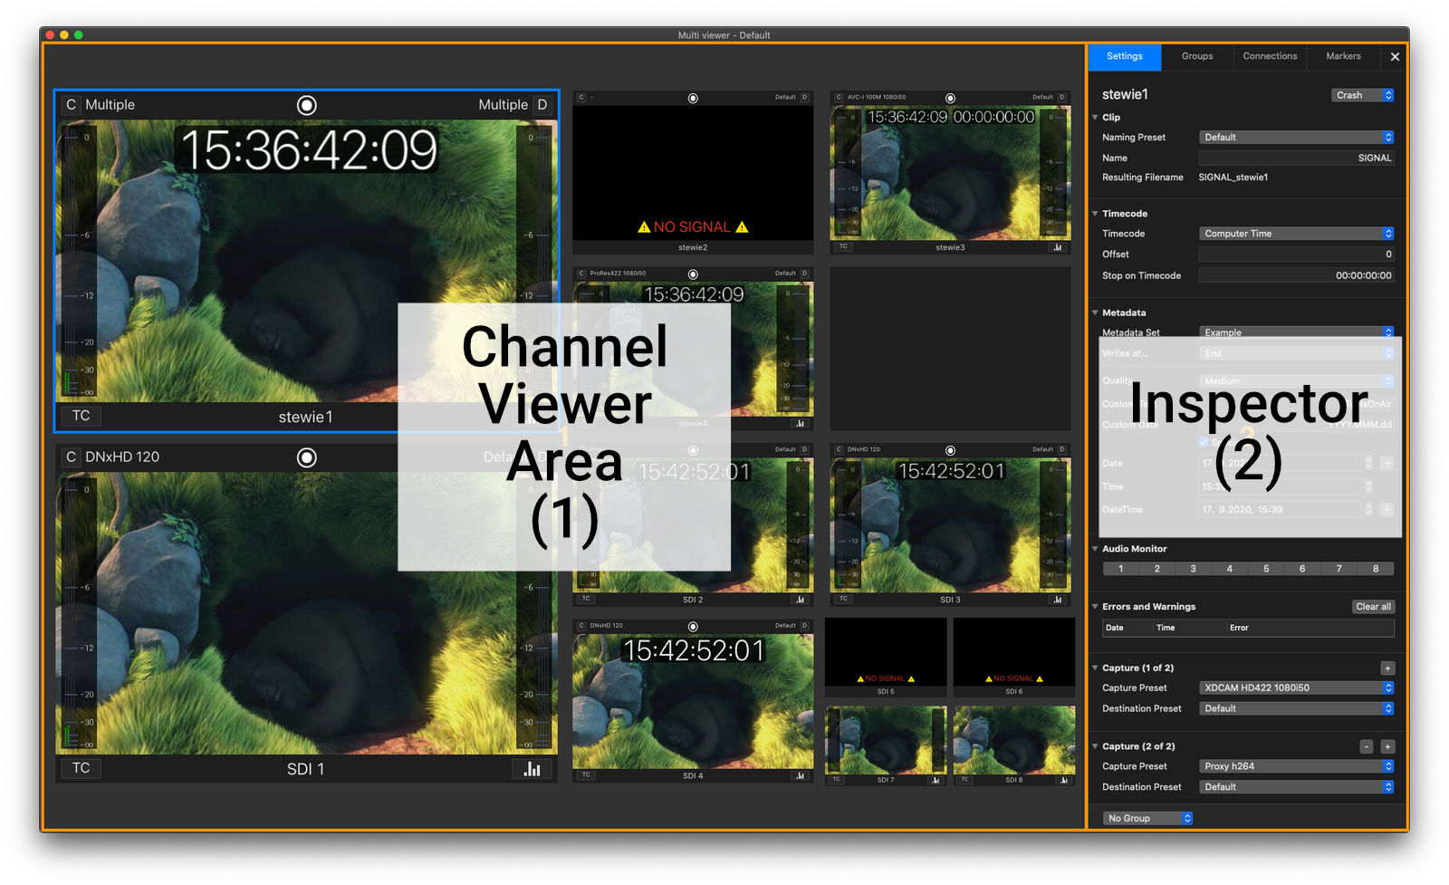The height and width of the screenshot is (885, 1449).
Task: Click the D button on stewie1 viewer
Action: pos(542,105)
